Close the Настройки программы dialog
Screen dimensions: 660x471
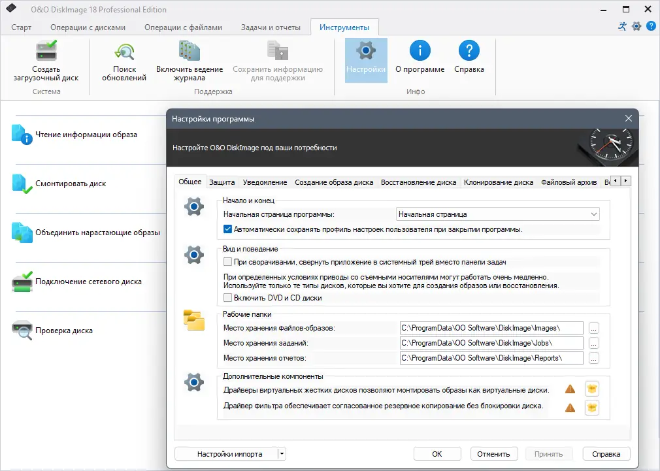[x=629, y=119]
